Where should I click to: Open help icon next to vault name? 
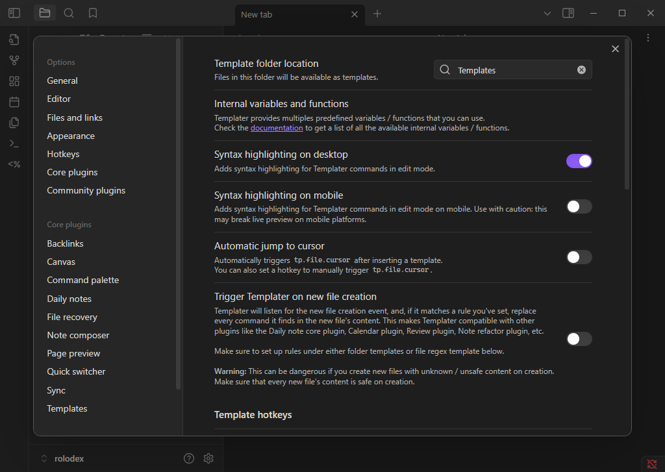click(189, 458)
